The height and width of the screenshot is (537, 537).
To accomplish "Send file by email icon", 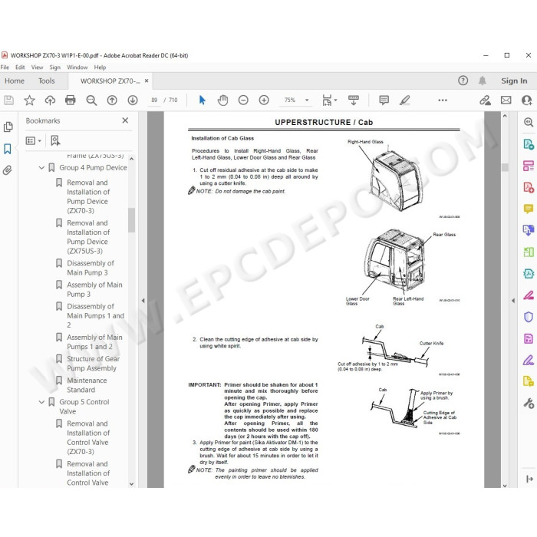I will (x=506, y=100).
